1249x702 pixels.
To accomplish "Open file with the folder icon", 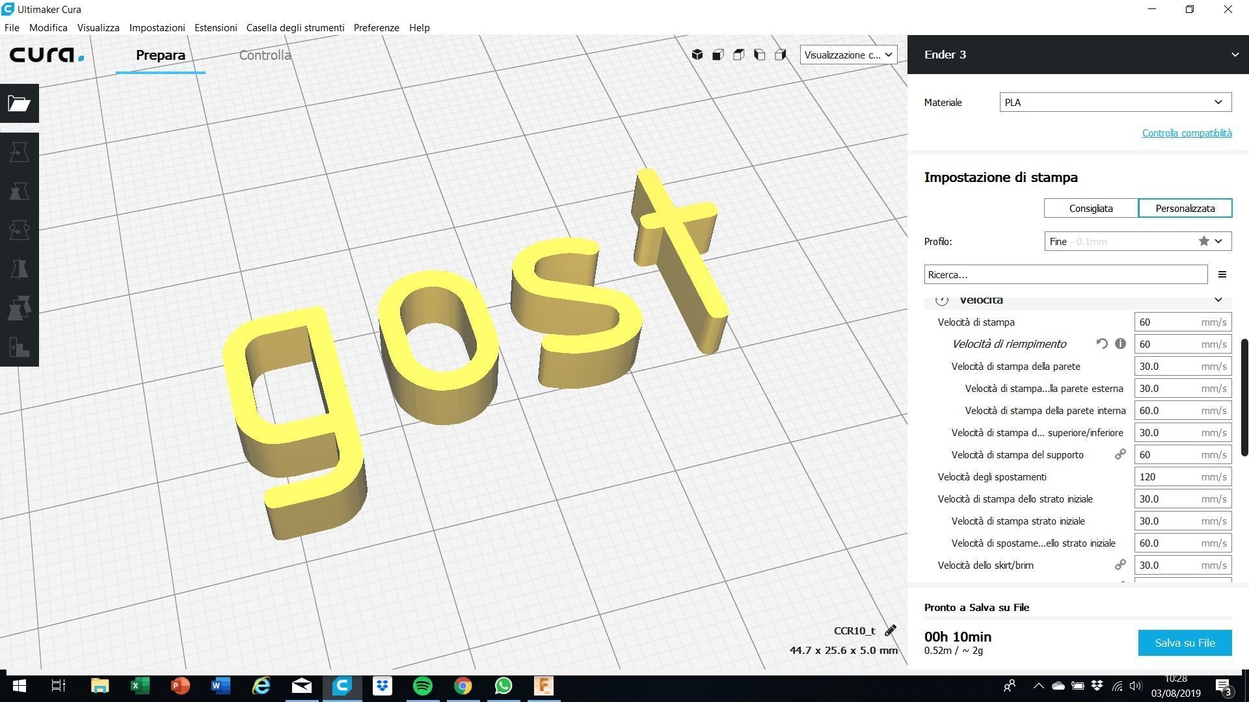I will 20,103.
